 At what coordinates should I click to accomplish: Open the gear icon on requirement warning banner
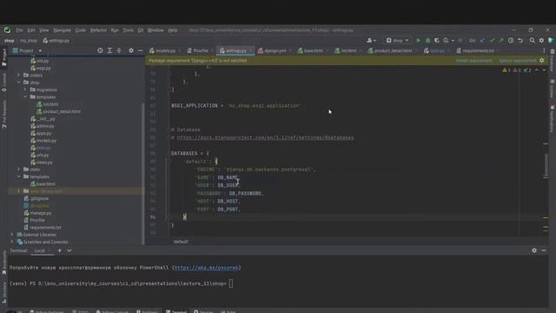[542, 60]
